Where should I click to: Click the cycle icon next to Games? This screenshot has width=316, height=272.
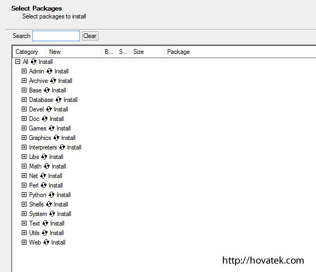point(51,128)
